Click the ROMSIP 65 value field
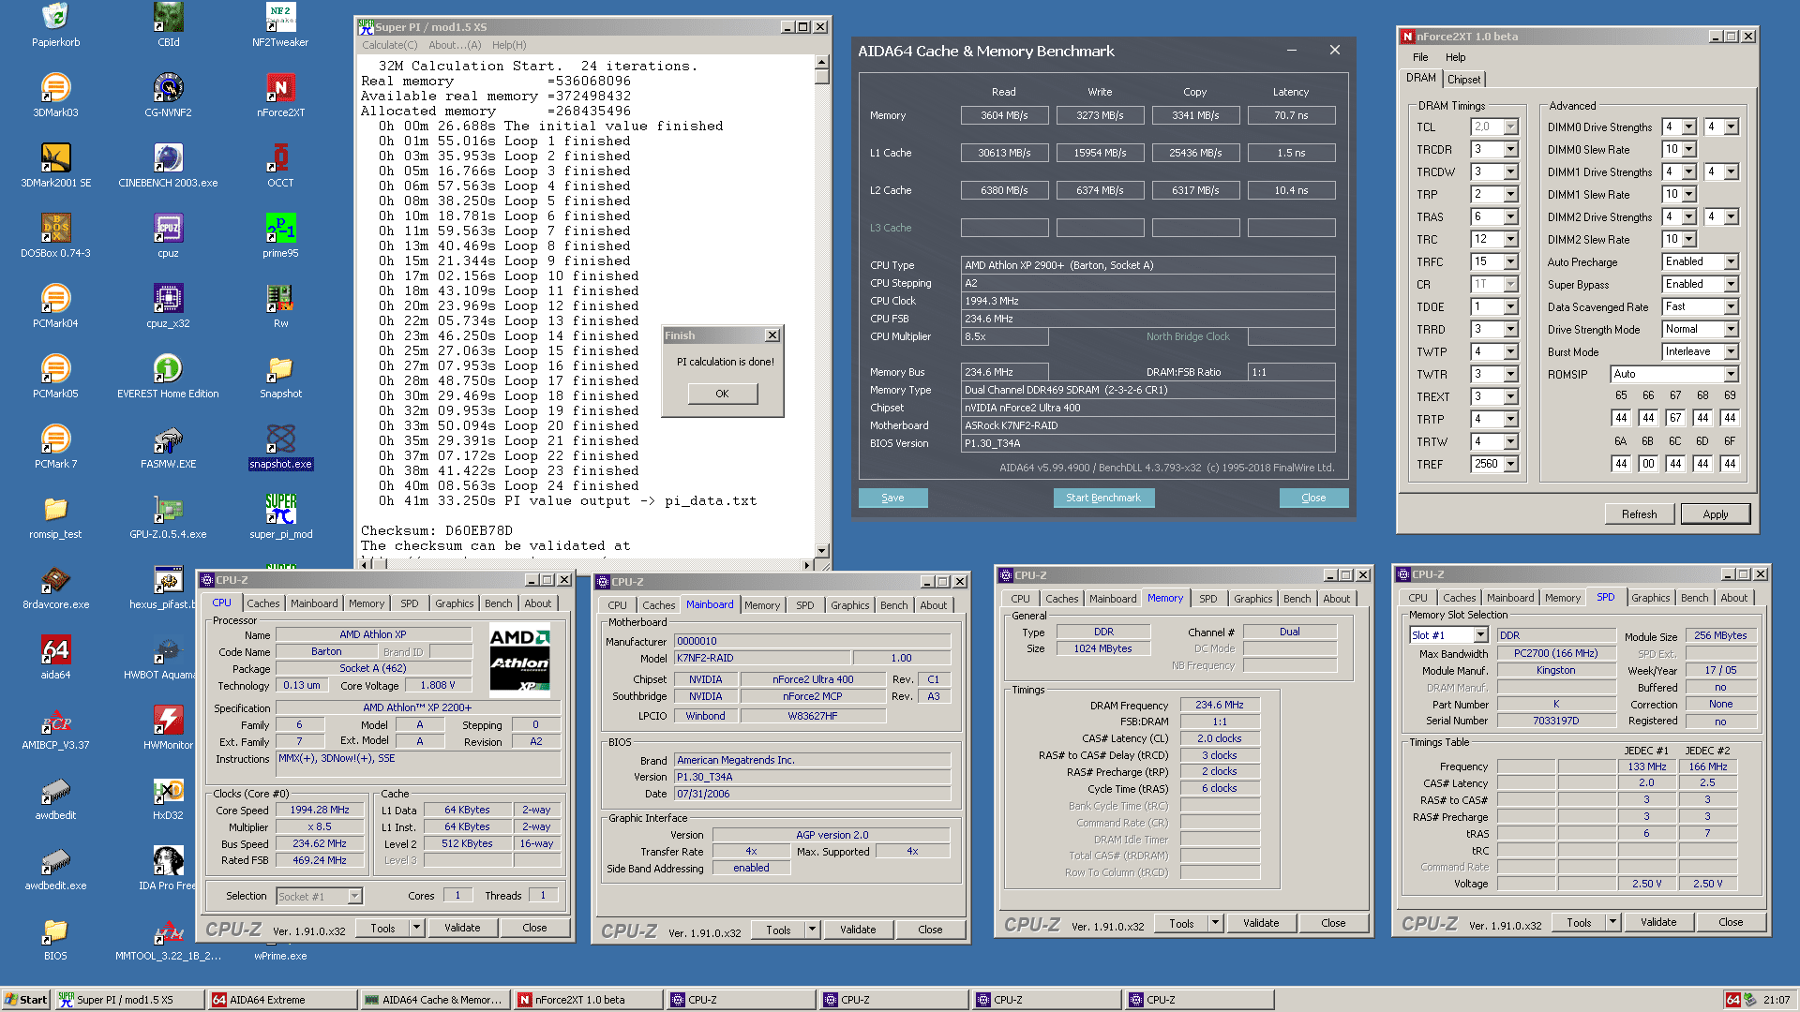Image resolution: width=1800 pixels, height=1012 pixels. click(x=1621, y=418)
